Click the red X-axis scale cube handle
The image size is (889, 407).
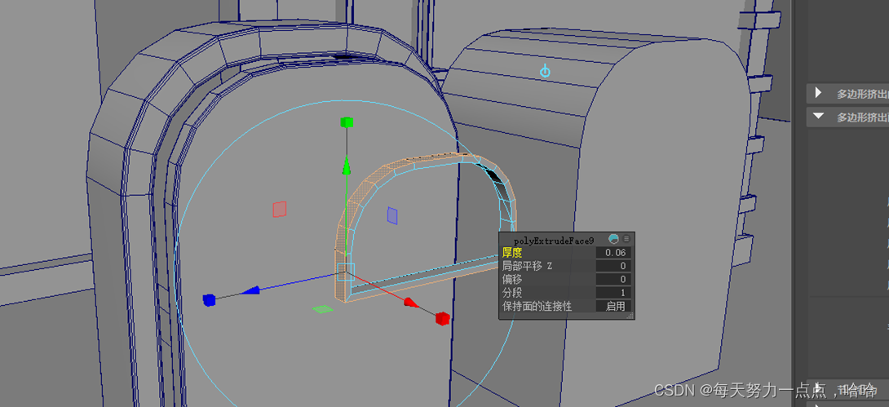tap(442, 318)
